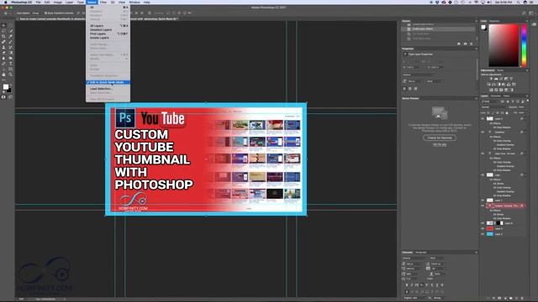Screen dimensions: 538x302
Task: Adjust the rainbow hue slider in Color panel
Action: [524, 45]
